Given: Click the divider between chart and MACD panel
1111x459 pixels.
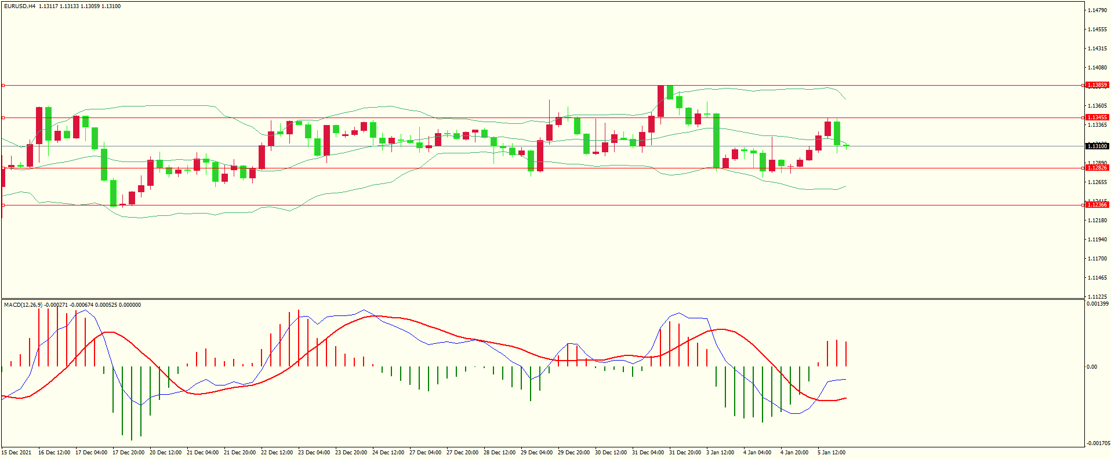Looking at the screenshot, I should click(x=542, y=299).
